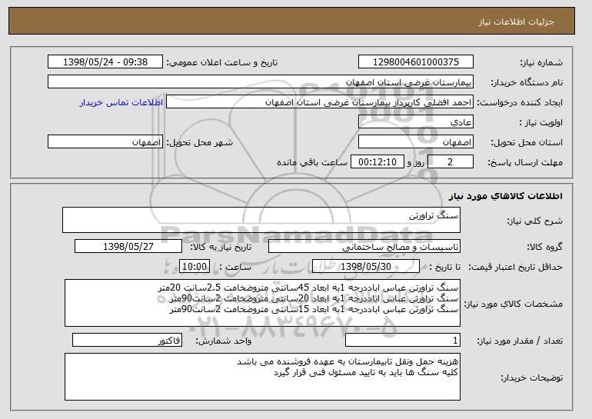Viewport: 592px width, 419px height.
Task: Click the first spec line with 45سانتی
Action: tap(308, 288)
